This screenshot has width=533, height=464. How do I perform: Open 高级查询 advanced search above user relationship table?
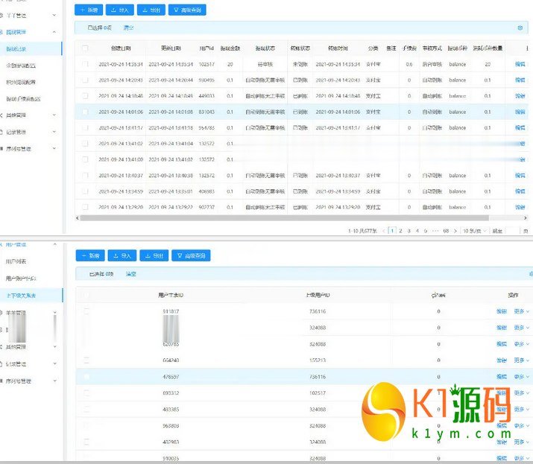coord(191,255)
